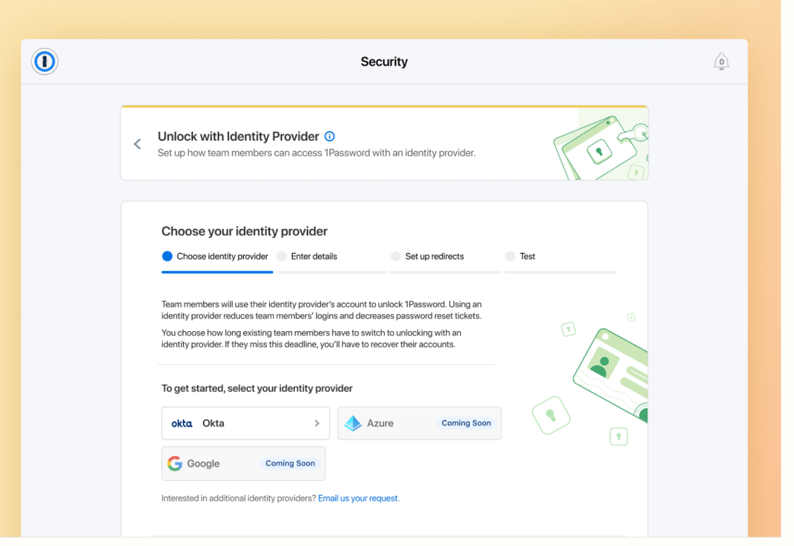Click the Coming Soon badge on Azure
794x546 pixels.
(466, 423)
